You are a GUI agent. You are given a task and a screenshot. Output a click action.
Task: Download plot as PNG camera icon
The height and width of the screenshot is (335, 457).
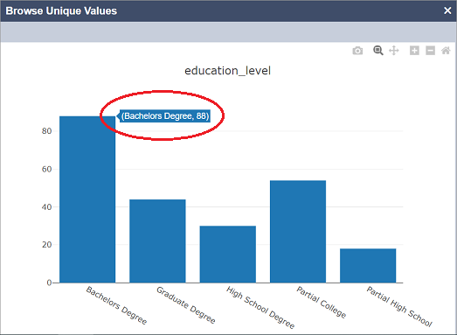click(x=357, y=51)
